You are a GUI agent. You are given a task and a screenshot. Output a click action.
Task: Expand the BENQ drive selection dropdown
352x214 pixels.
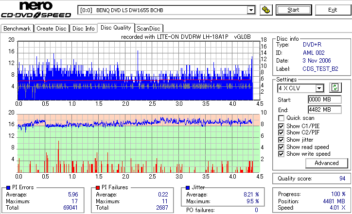pyautogui.click(x=251, y=10)
